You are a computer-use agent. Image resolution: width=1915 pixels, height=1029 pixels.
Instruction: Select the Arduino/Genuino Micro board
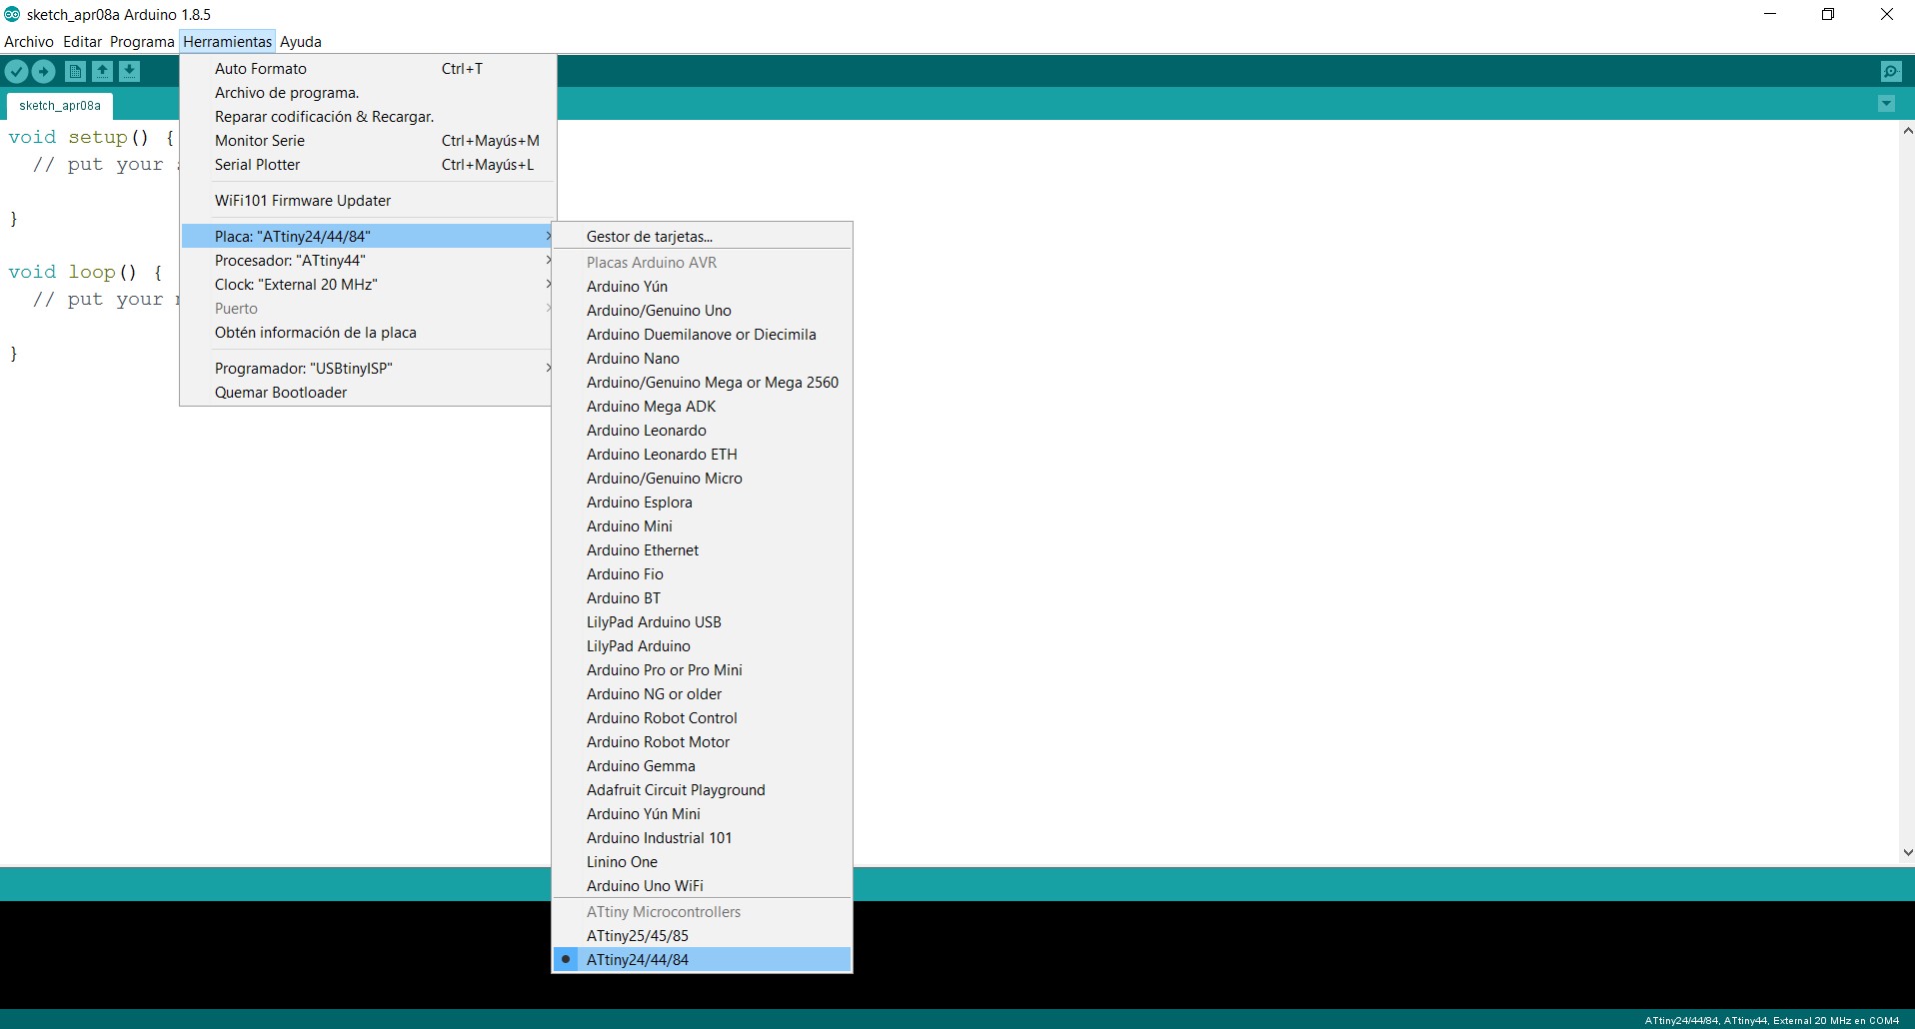[702, 479]
